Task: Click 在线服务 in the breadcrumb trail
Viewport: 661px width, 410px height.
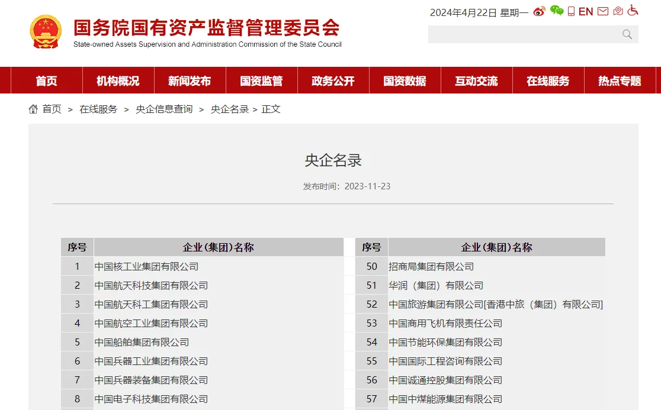Action: (x=98, y=109)
